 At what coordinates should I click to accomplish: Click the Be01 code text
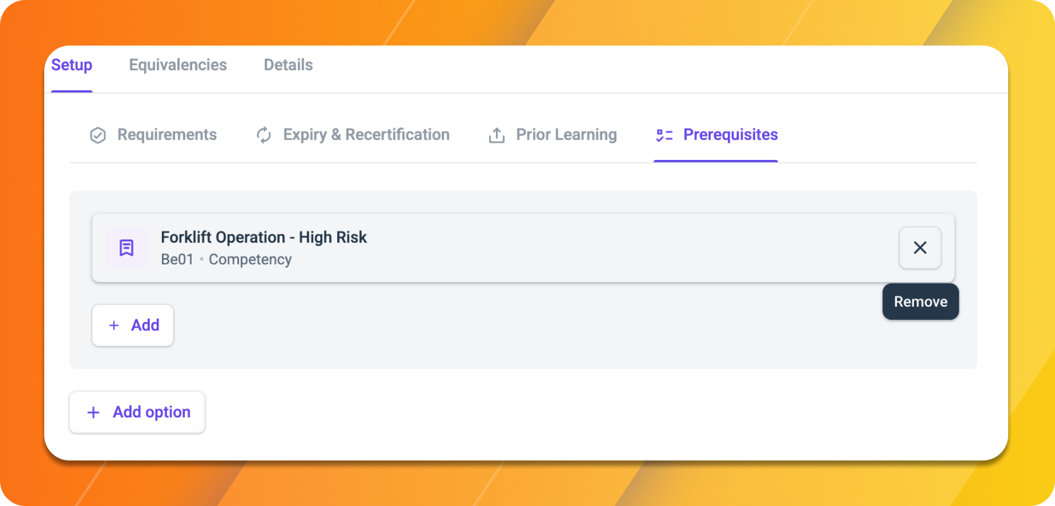pos(177,259)
